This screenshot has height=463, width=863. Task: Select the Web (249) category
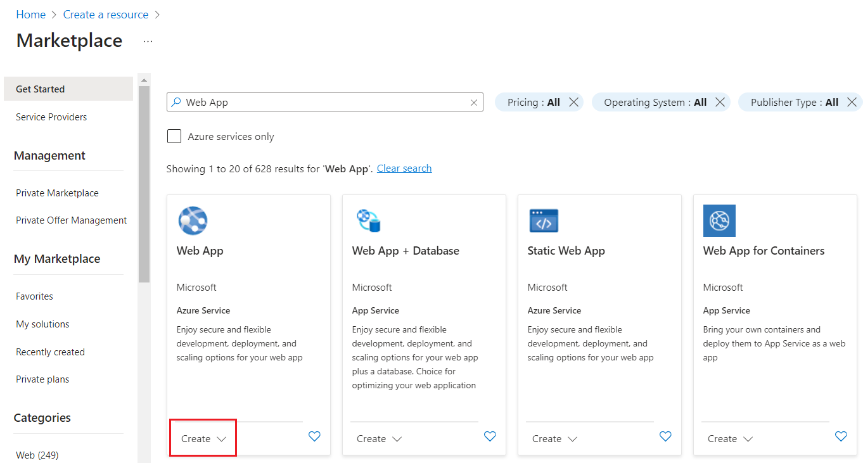coord(37,455)
